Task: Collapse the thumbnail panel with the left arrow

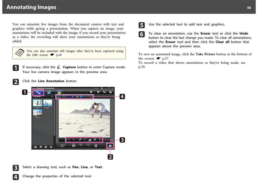Action: tap(56, 120)
